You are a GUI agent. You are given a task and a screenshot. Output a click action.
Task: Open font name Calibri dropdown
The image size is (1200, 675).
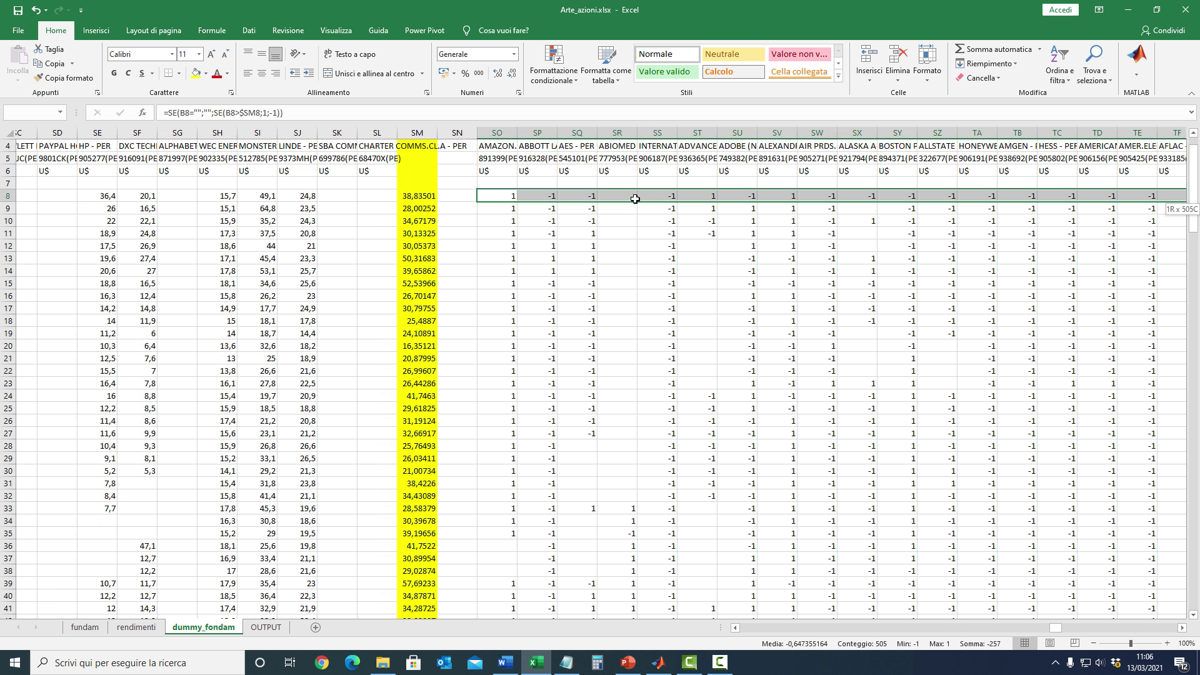(x=172, y=54)
